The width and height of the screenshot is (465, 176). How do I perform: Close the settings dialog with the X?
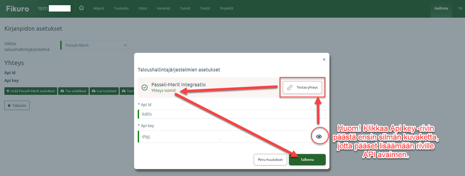[324, 60]
